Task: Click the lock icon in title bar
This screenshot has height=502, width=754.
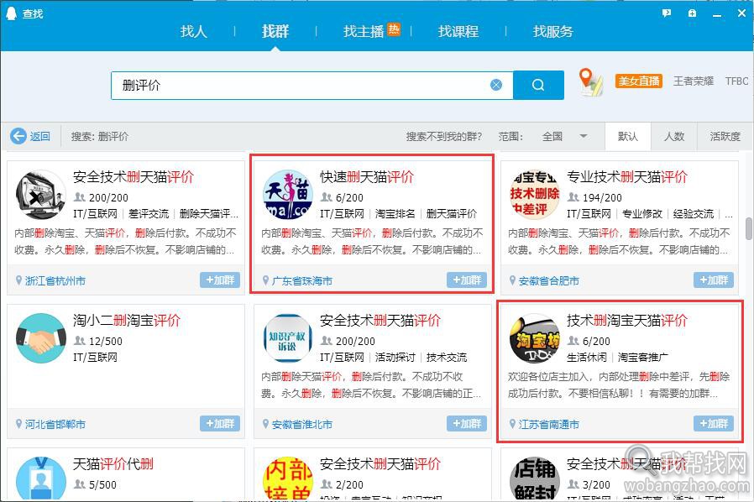Action: (x=692, y=13)
